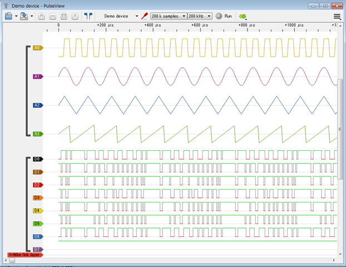
Task: Toggle the cursors display icon
Action: pyautogui.click(x=88, y=16)
